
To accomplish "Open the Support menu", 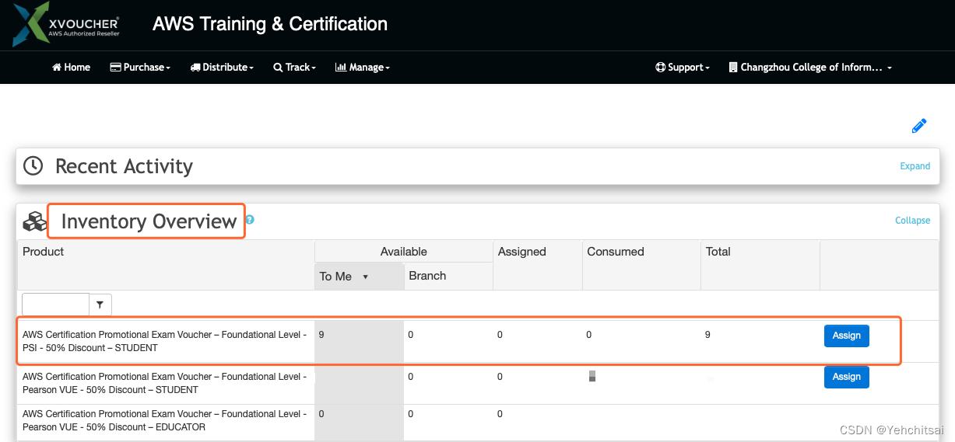I will click(x=683, y=68).
